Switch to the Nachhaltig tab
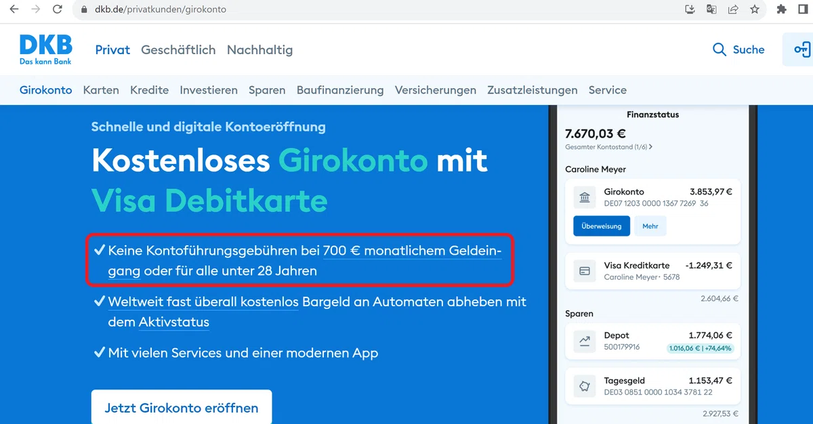Viewport: 813px width, 424px height. pos(259,49)
